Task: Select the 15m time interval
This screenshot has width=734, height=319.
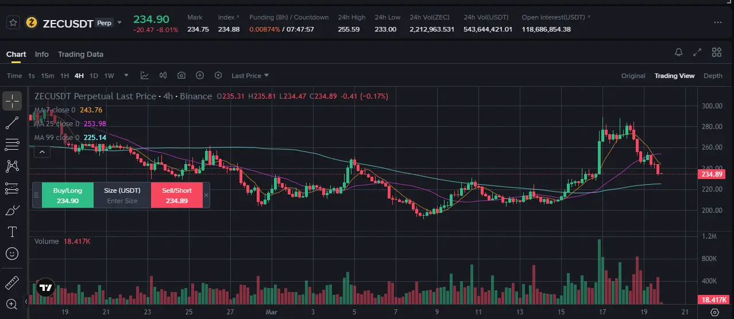Action: coord(48,76)
